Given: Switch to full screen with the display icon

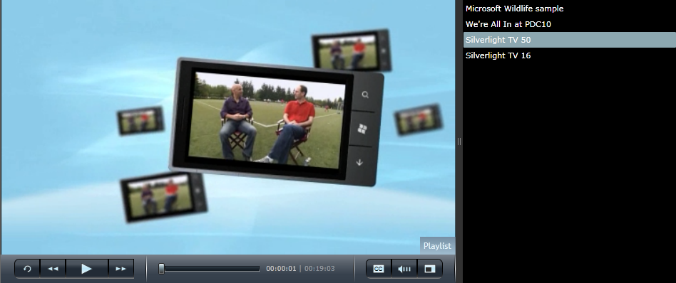Looking at the screenshot, I should pos(430,269).
